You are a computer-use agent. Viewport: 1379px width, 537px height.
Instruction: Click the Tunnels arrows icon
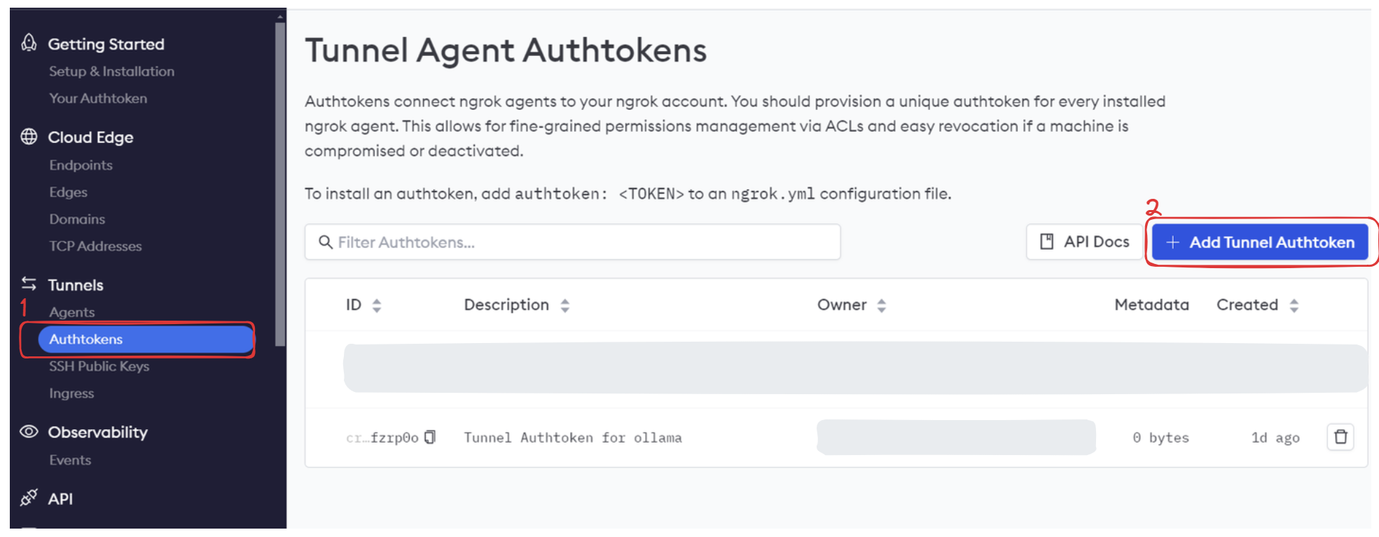coord(29,284)
